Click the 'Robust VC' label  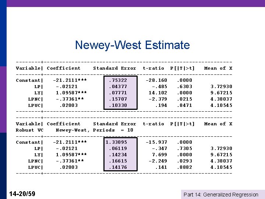[x=29, y=130]
